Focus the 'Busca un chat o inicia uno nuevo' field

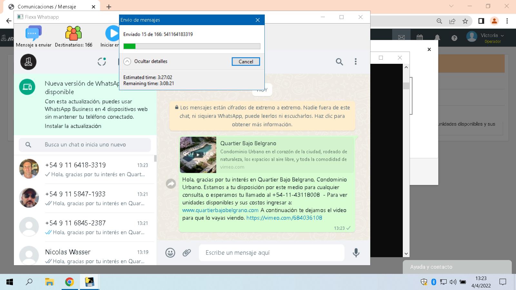[x=85, y=145]
